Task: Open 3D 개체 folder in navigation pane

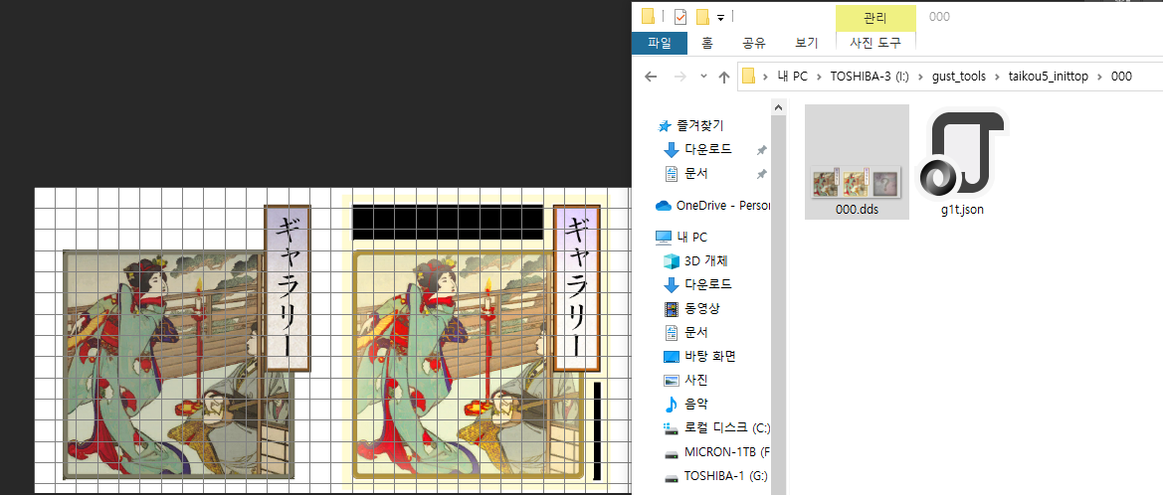Action: (x=707, y=260)
